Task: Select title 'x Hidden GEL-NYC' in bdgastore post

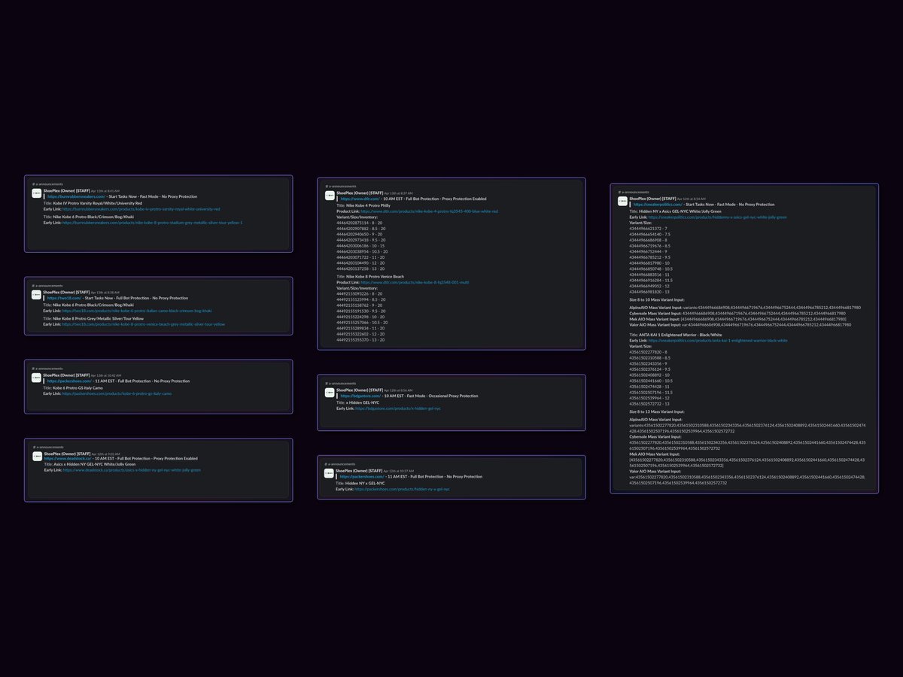Action: point(363,402)
